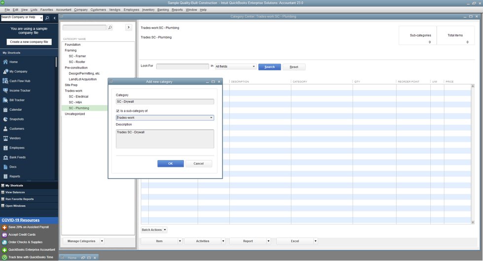Select the 'SC - H&A' category
Image resolution: width=483 pixels, height=261 pixels.
(x=75, y=102)
